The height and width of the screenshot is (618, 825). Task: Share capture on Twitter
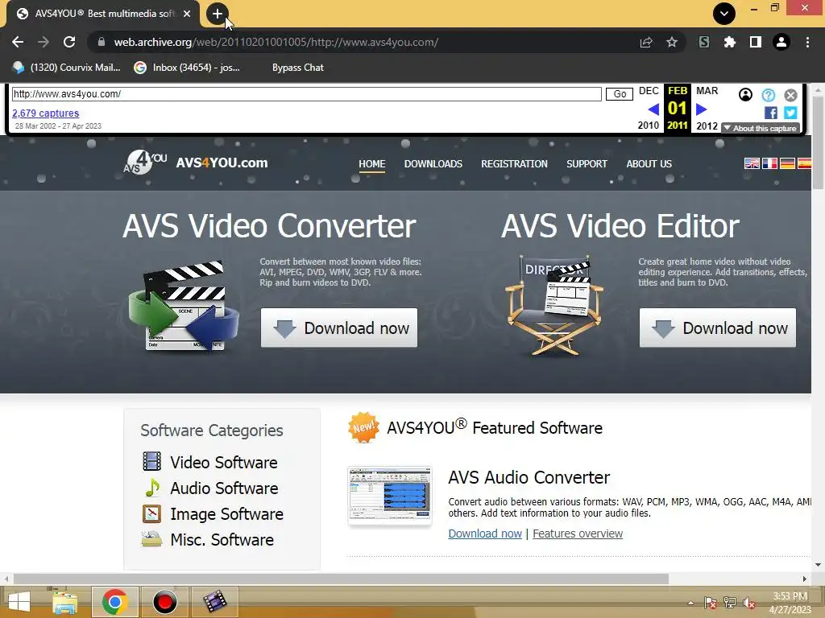pos(790,113)
